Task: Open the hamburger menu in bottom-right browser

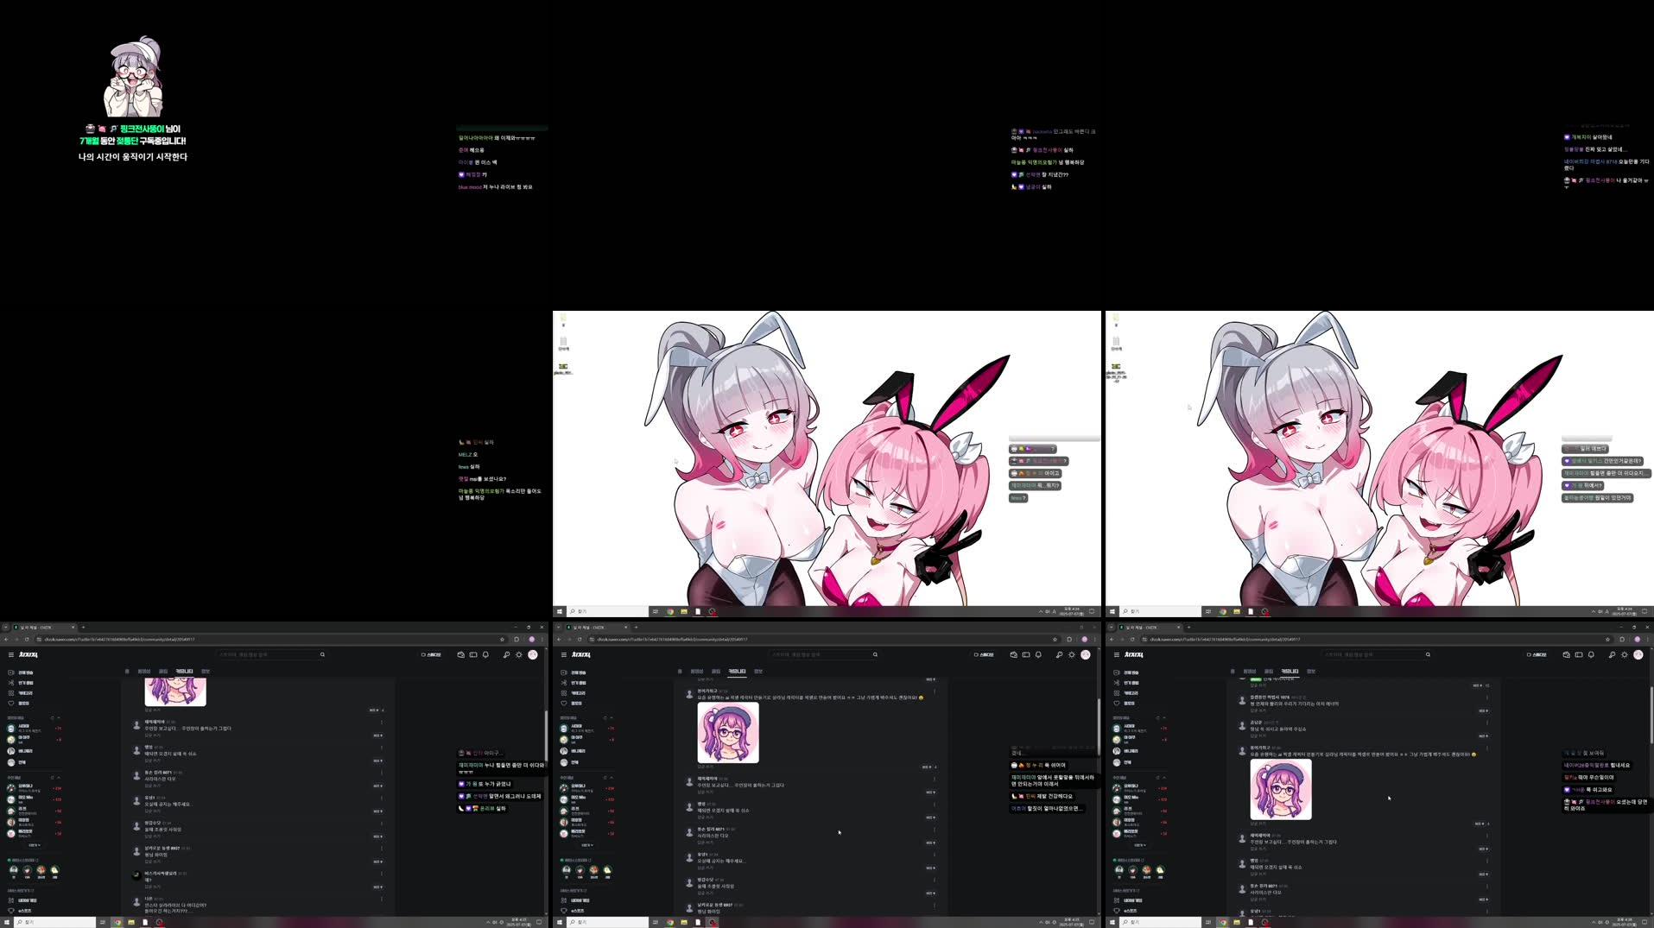Action: click(x=1116, y=654)
